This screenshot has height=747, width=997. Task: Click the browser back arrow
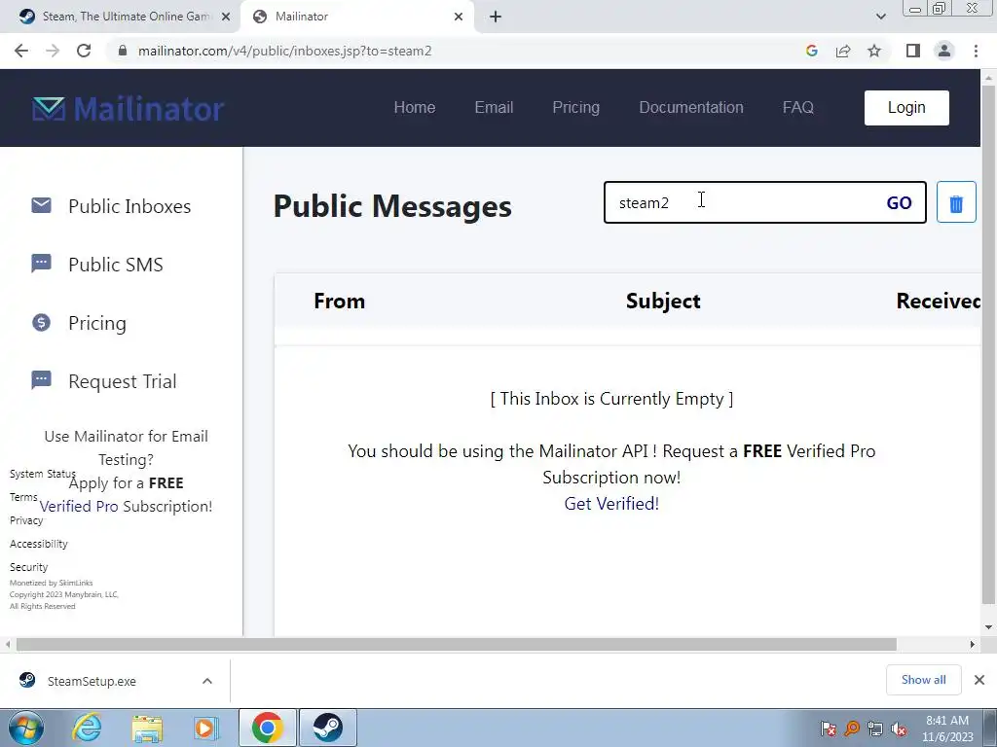click(x=21, y=51)
